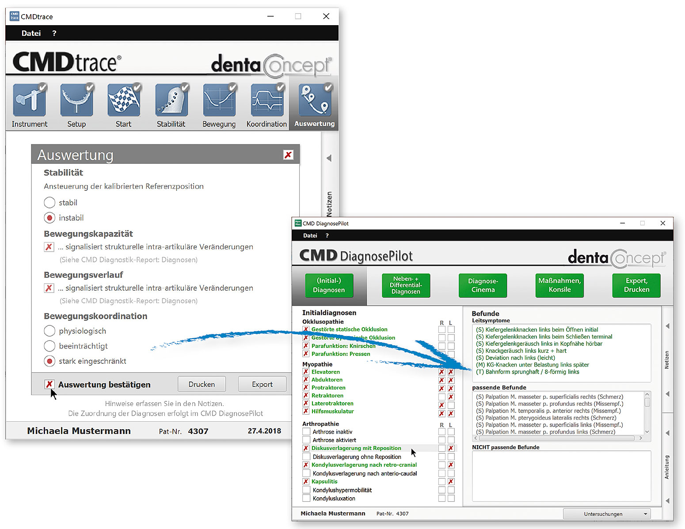Viewport: 685px width, 529px height.
Task: Toggle the Abduktoren checkbox
Action: [306, 380]
